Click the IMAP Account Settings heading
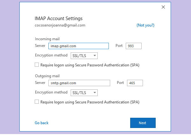Image resolution: width=191 pixels, height=135 pixels. pyautogui.click(x=59, y=19)
